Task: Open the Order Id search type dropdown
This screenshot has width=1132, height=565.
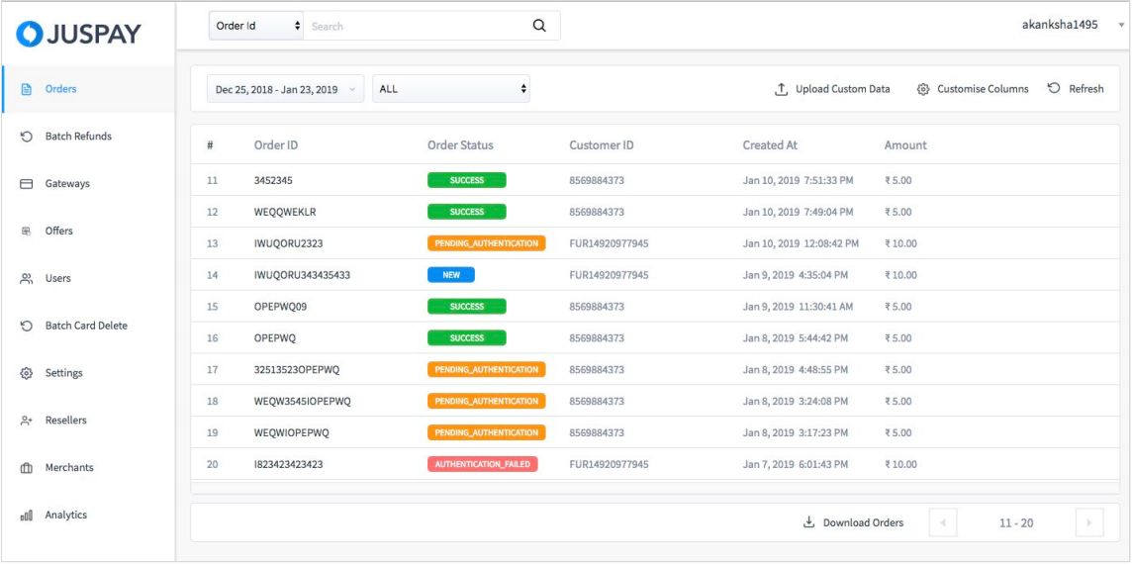Action: coord(256,26)
